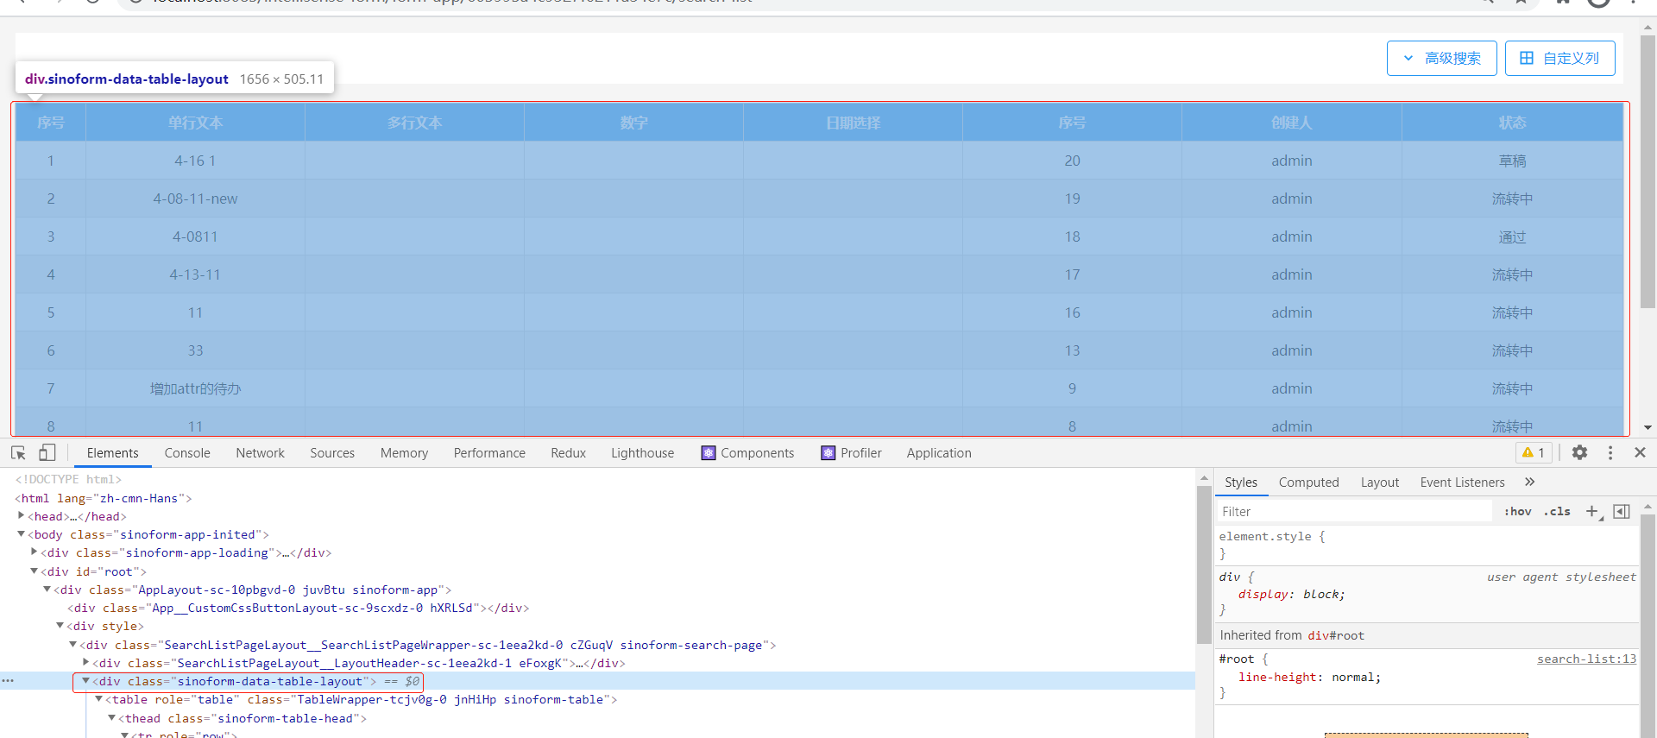Open the Application tab
Screen dimensions: 1657x738
coord(939,452)
